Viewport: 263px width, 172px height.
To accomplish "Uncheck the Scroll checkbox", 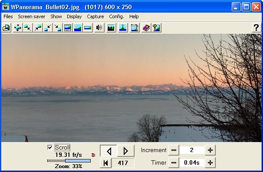I will tap(50, 147).
